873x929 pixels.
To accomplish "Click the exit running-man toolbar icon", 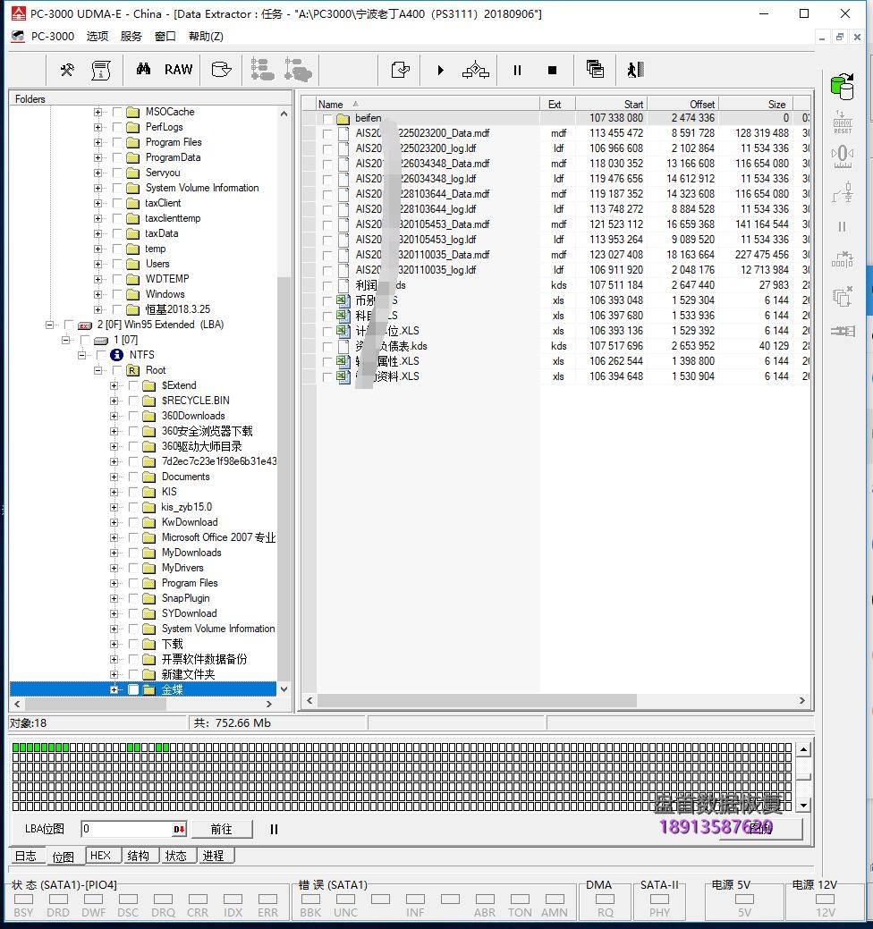I will [635, 70].
